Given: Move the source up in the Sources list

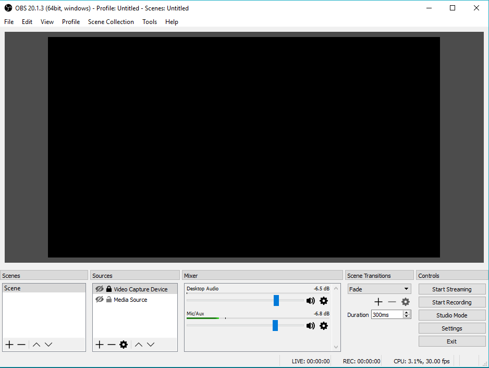Looking at the screenshot, I should click(x=139, y=345).
